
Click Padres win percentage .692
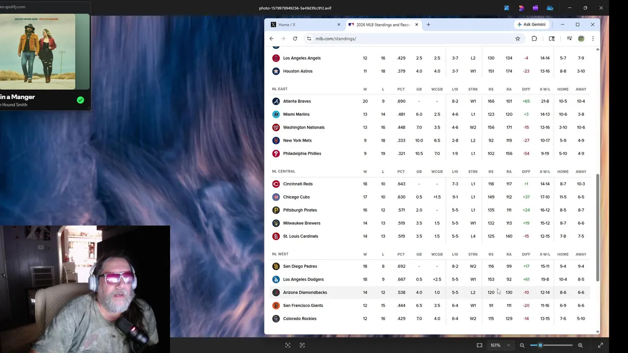[401, 266]
